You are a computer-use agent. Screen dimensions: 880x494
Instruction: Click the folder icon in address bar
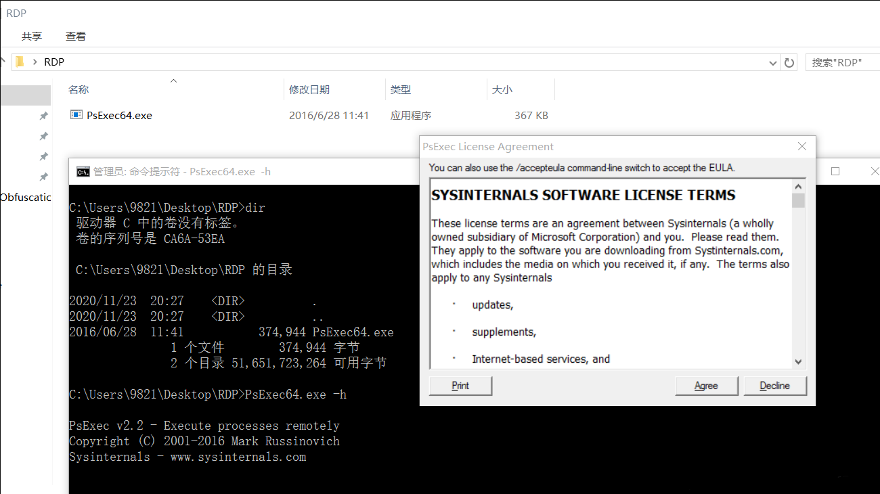20,62
